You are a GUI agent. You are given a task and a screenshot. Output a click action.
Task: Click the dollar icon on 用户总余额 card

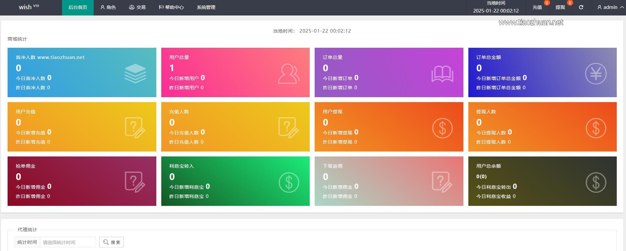[x=596, y=182]
